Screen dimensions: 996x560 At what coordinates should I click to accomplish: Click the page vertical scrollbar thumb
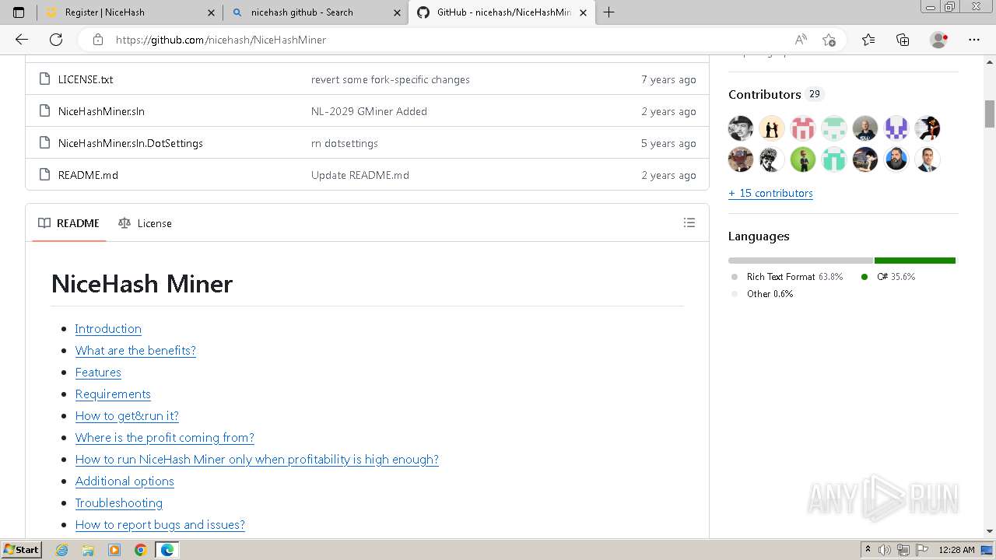point(990,114)
